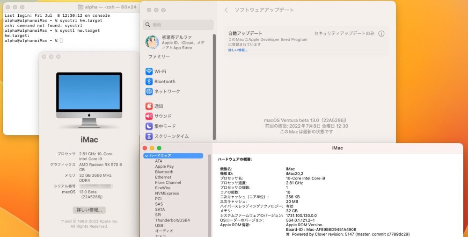The image size is (468, 237).
Task: Click the 1731.100.130.0.0 firmware version value
Action: [x=301, y=215]
